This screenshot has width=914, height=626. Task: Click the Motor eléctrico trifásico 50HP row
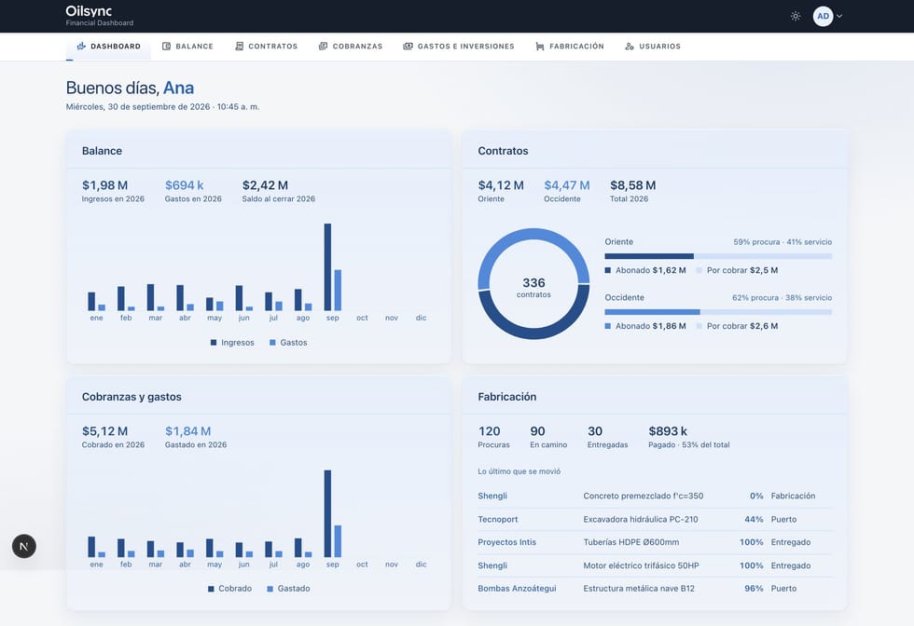coord(655,565)
